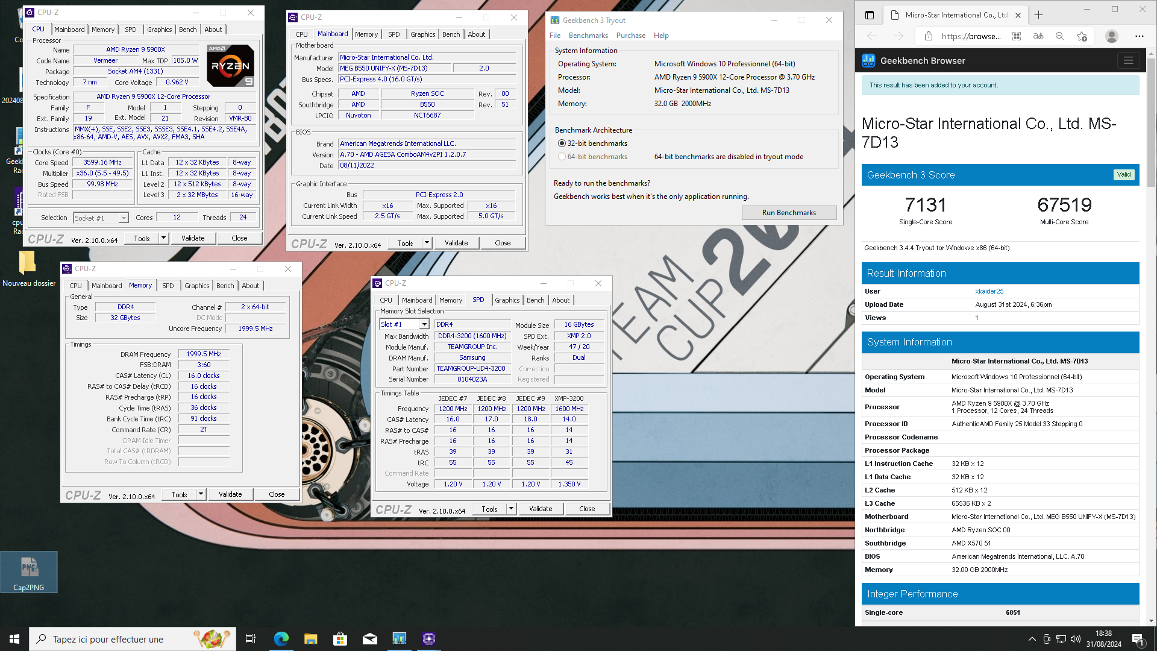Viewport: 1157px width, 651px height.
Task: Open File Explorer from the taskbar
Action: point(310,639)
